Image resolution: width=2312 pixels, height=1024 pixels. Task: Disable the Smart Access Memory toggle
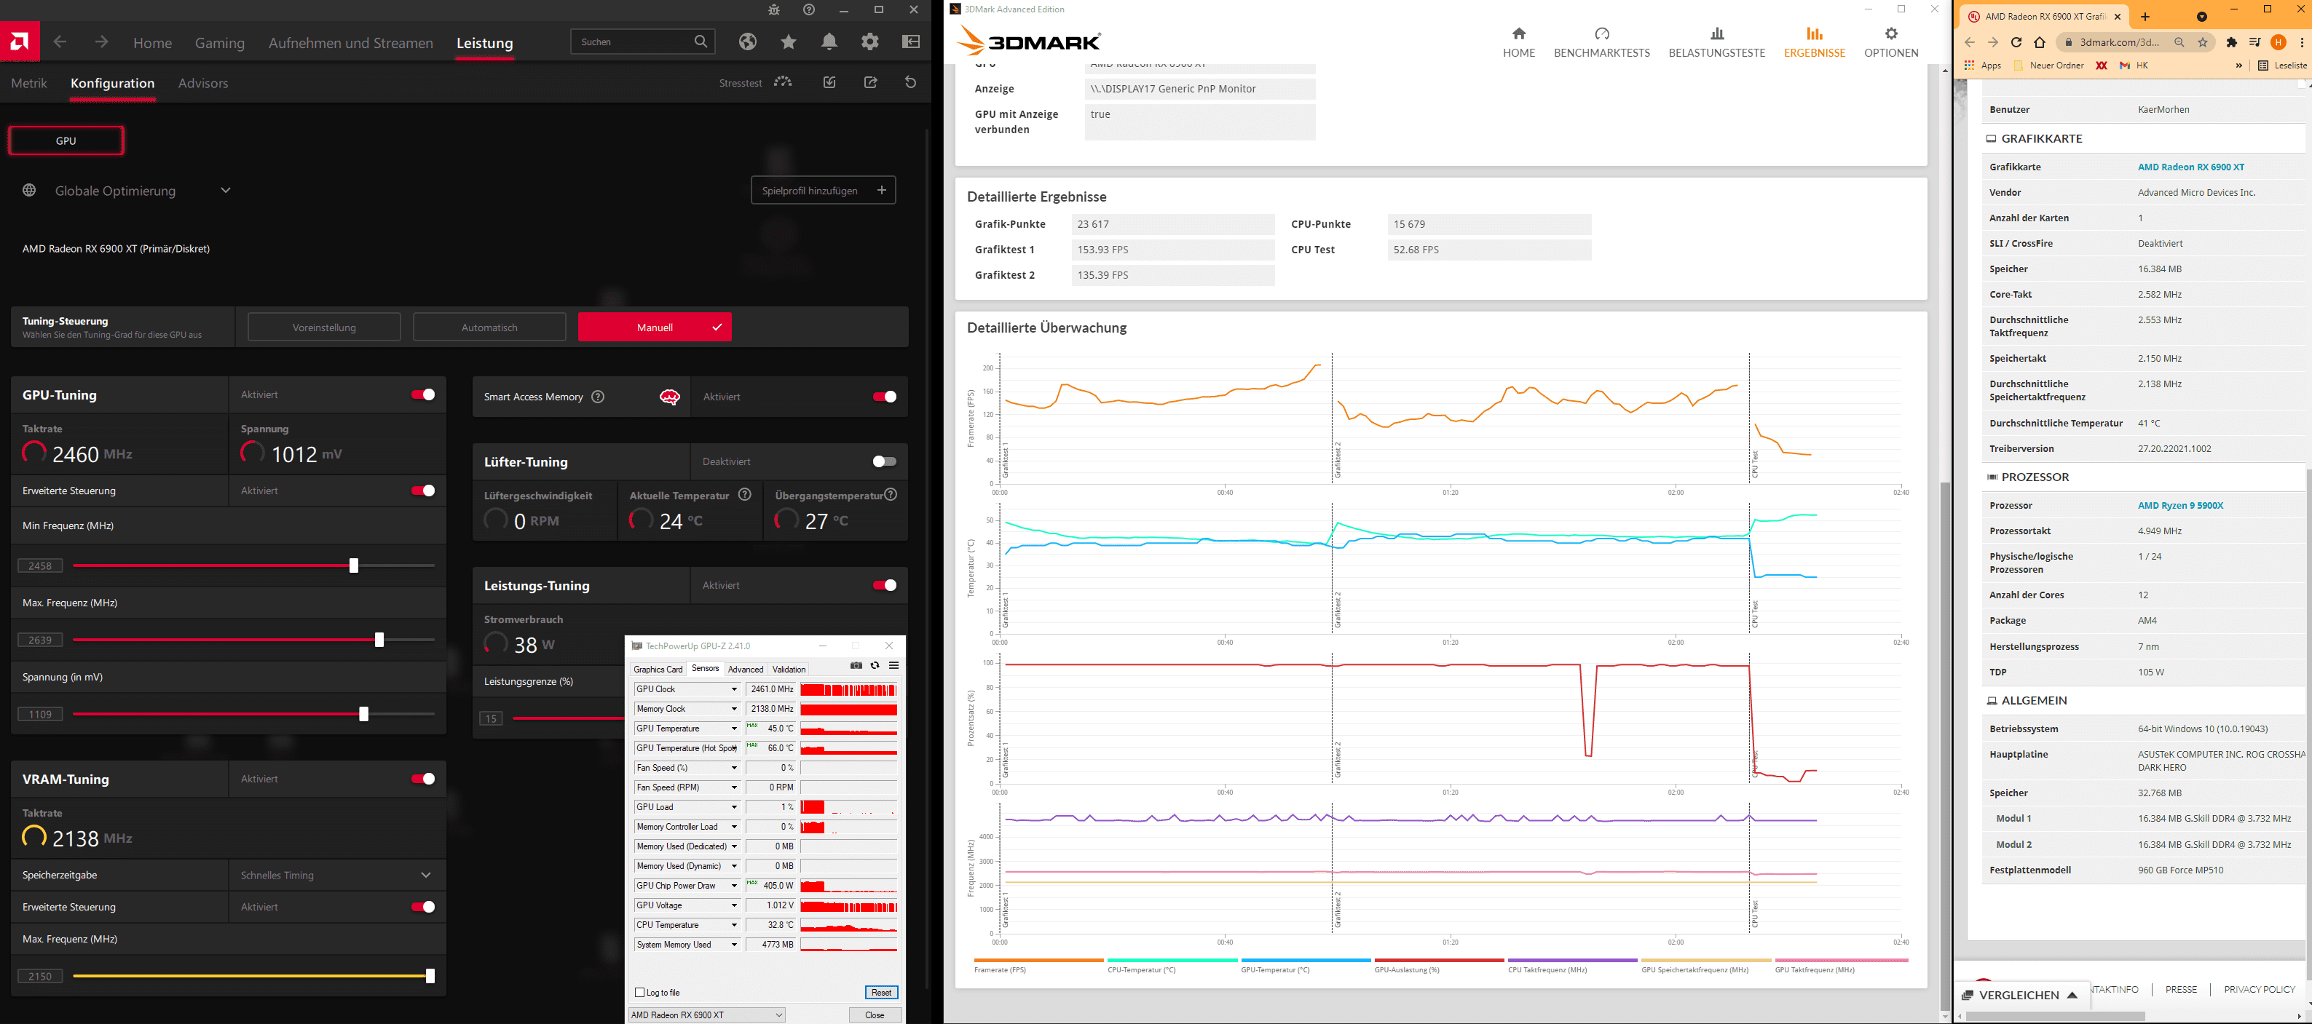tap(884, 397)
